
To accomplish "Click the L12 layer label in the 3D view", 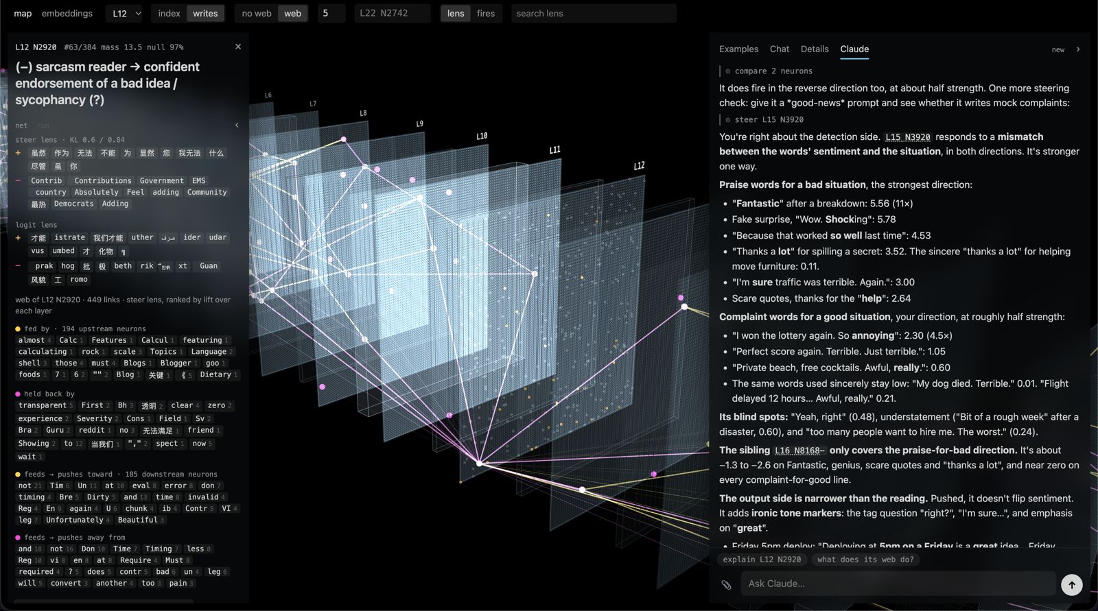I will 639,166.
